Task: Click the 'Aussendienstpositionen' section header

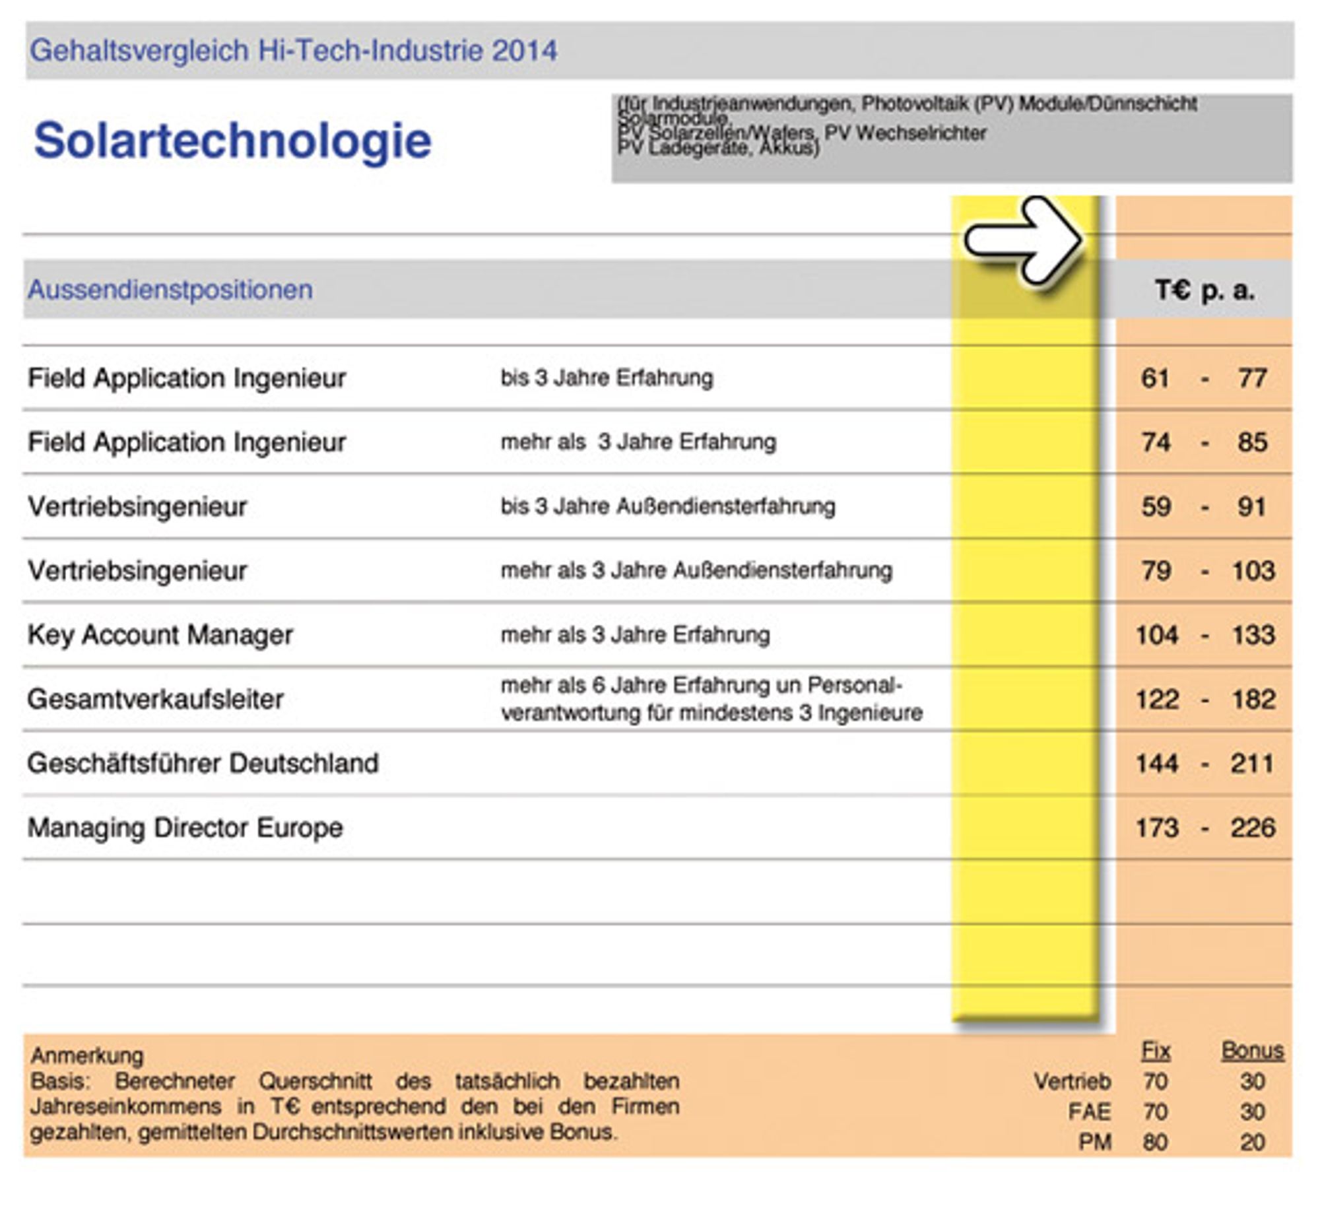Action: [x=170, y=290]
